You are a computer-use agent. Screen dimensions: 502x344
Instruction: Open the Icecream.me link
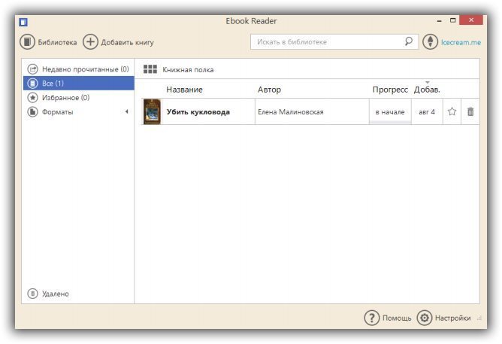tap(461, 42)
